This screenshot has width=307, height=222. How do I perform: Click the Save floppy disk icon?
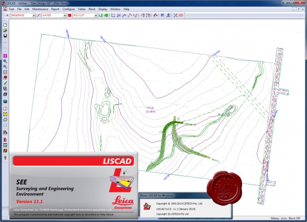pos(5,36)
